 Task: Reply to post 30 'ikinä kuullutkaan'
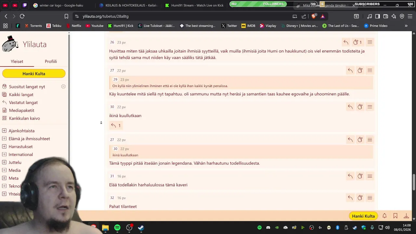(350, 107)
